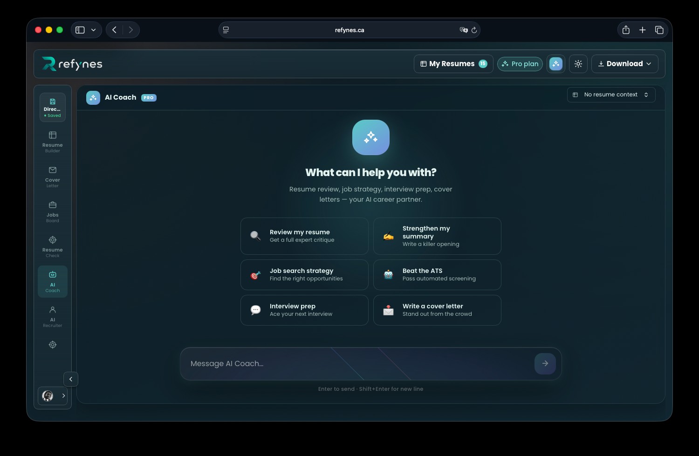Click Safari forward button
699x456 pixels.
tap(131, 30)
